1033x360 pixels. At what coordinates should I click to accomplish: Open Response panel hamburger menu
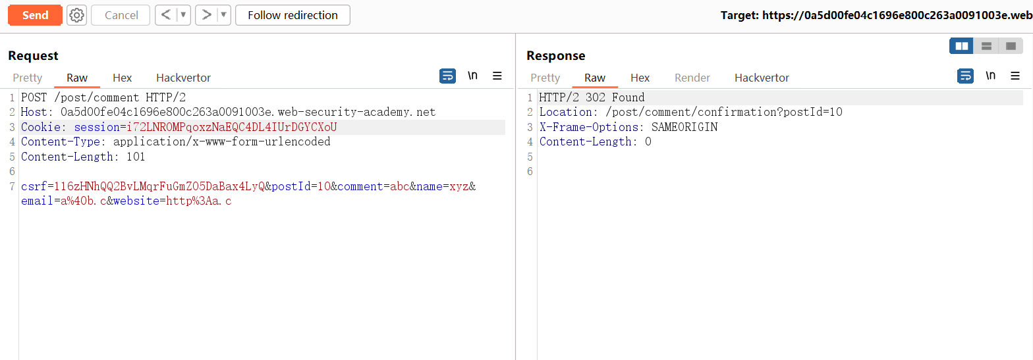coord(1015,76)
